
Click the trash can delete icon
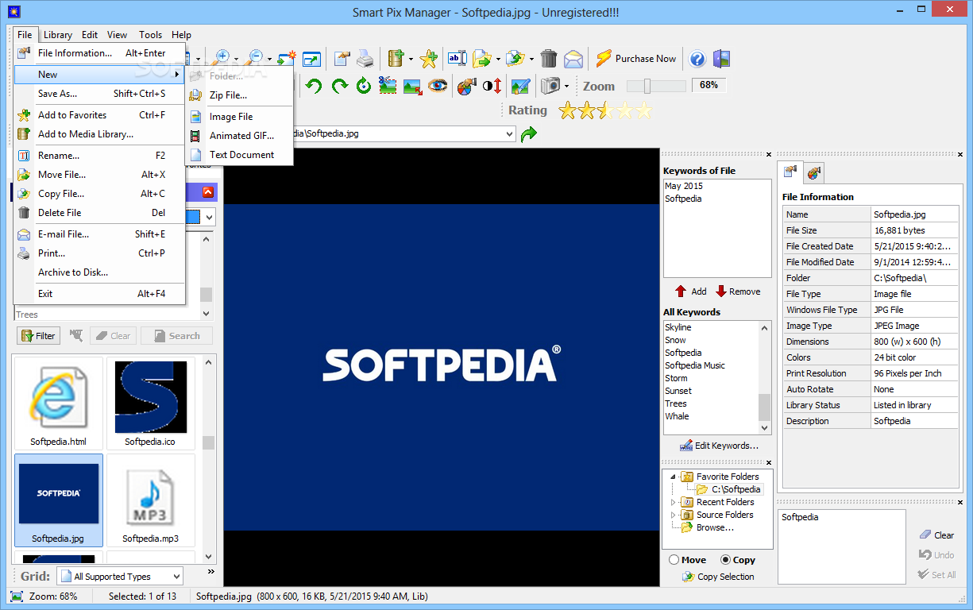click(x=549, y=59)
